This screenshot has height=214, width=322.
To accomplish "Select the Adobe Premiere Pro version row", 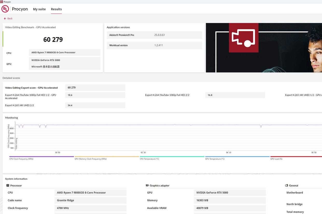I will (154, 35).
